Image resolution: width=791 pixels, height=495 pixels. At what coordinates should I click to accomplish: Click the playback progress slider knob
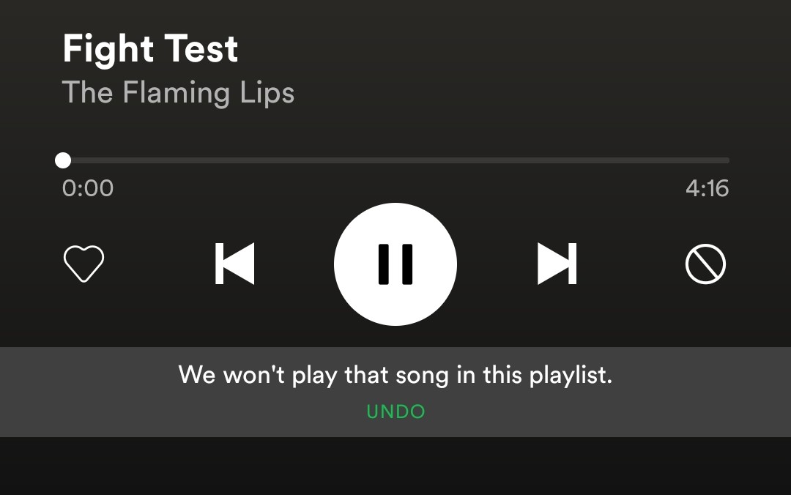[63, 160]
